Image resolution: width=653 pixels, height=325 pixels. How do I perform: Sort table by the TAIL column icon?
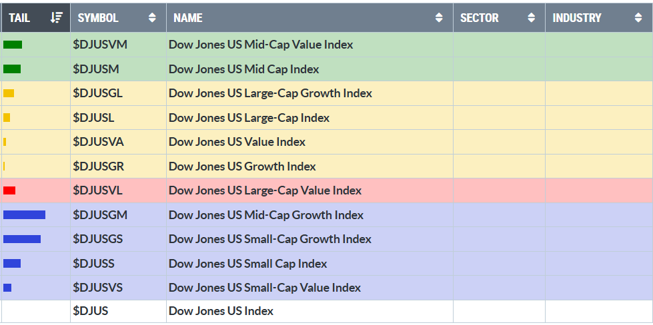[x=57, y=18]
